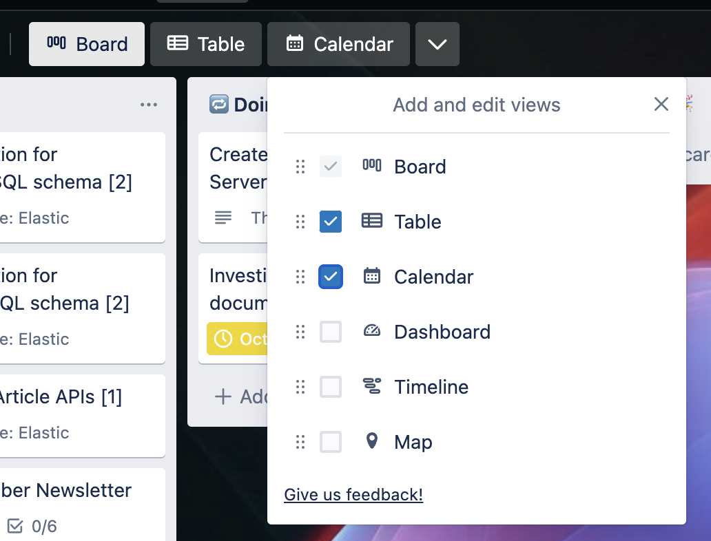Viewport: 711px width, 541px height.
Task: Click the Dashboard gauge icon
Action: (x=372, y=332)
